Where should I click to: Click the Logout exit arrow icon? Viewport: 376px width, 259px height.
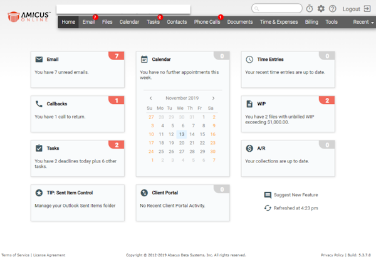pos(367,9)
